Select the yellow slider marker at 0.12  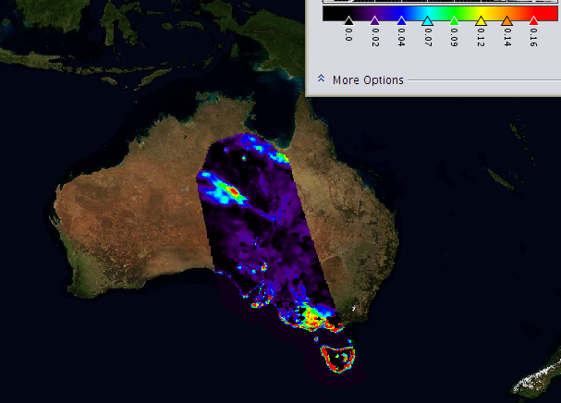pos(481,20)
